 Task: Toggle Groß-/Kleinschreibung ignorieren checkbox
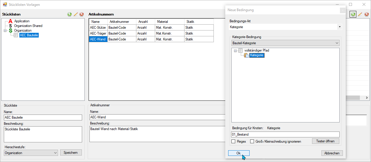[252, 141]
